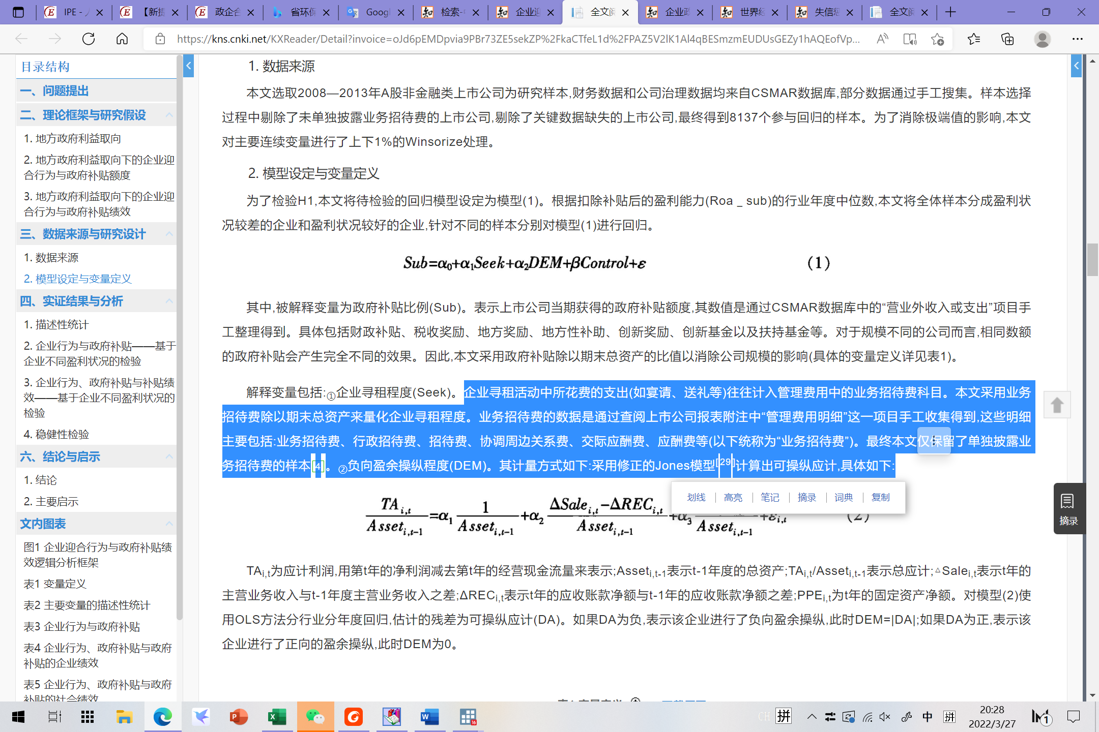The width and height of the screenshot is (1099, 732).
Task: Collapse the left table of contents sidebar
Action: pos(188,66)
